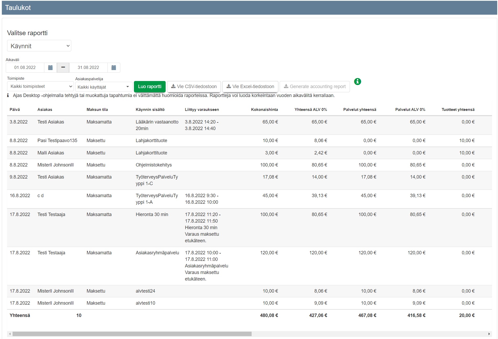Open the Käynnit report type dropdown
Image resolution: width=498 pixels, height=339 pixels.
pyautogui.click(x=39, y=46)
